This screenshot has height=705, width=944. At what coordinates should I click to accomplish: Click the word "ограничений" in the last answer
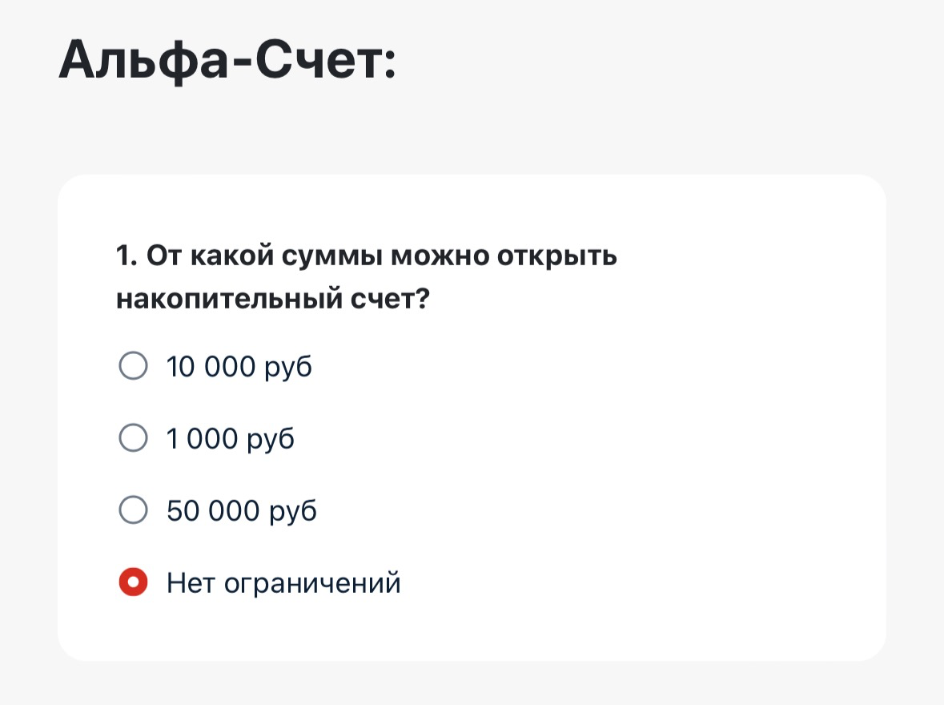click(x=312, y=583)
